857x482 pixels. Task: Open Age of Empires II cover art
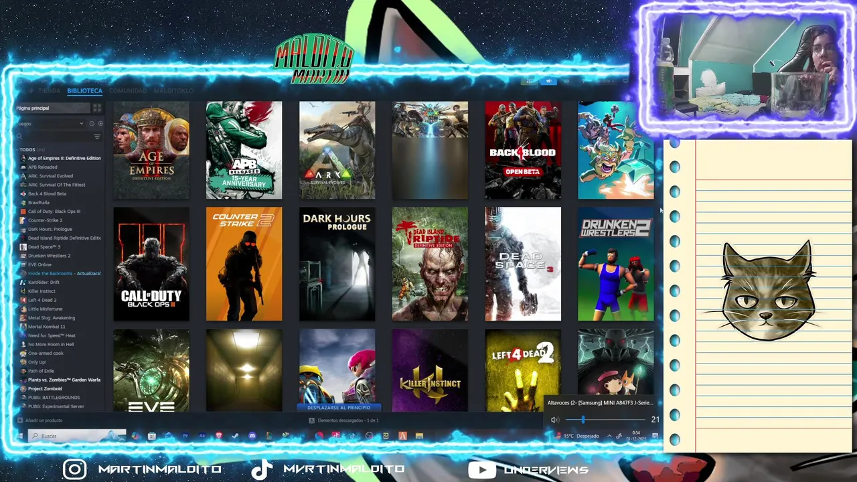point(151,150)
